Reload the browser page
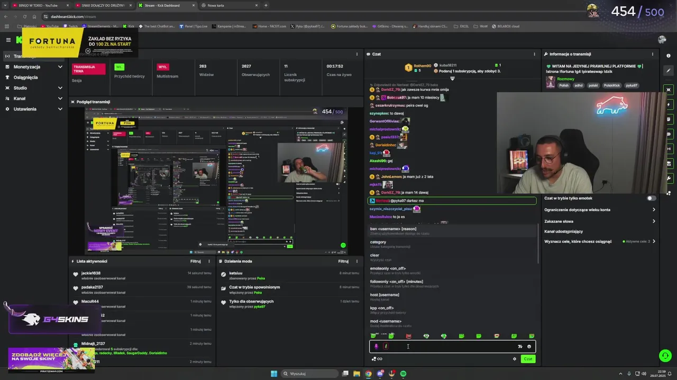Screen dimensions: 677x380 (24, 16)
